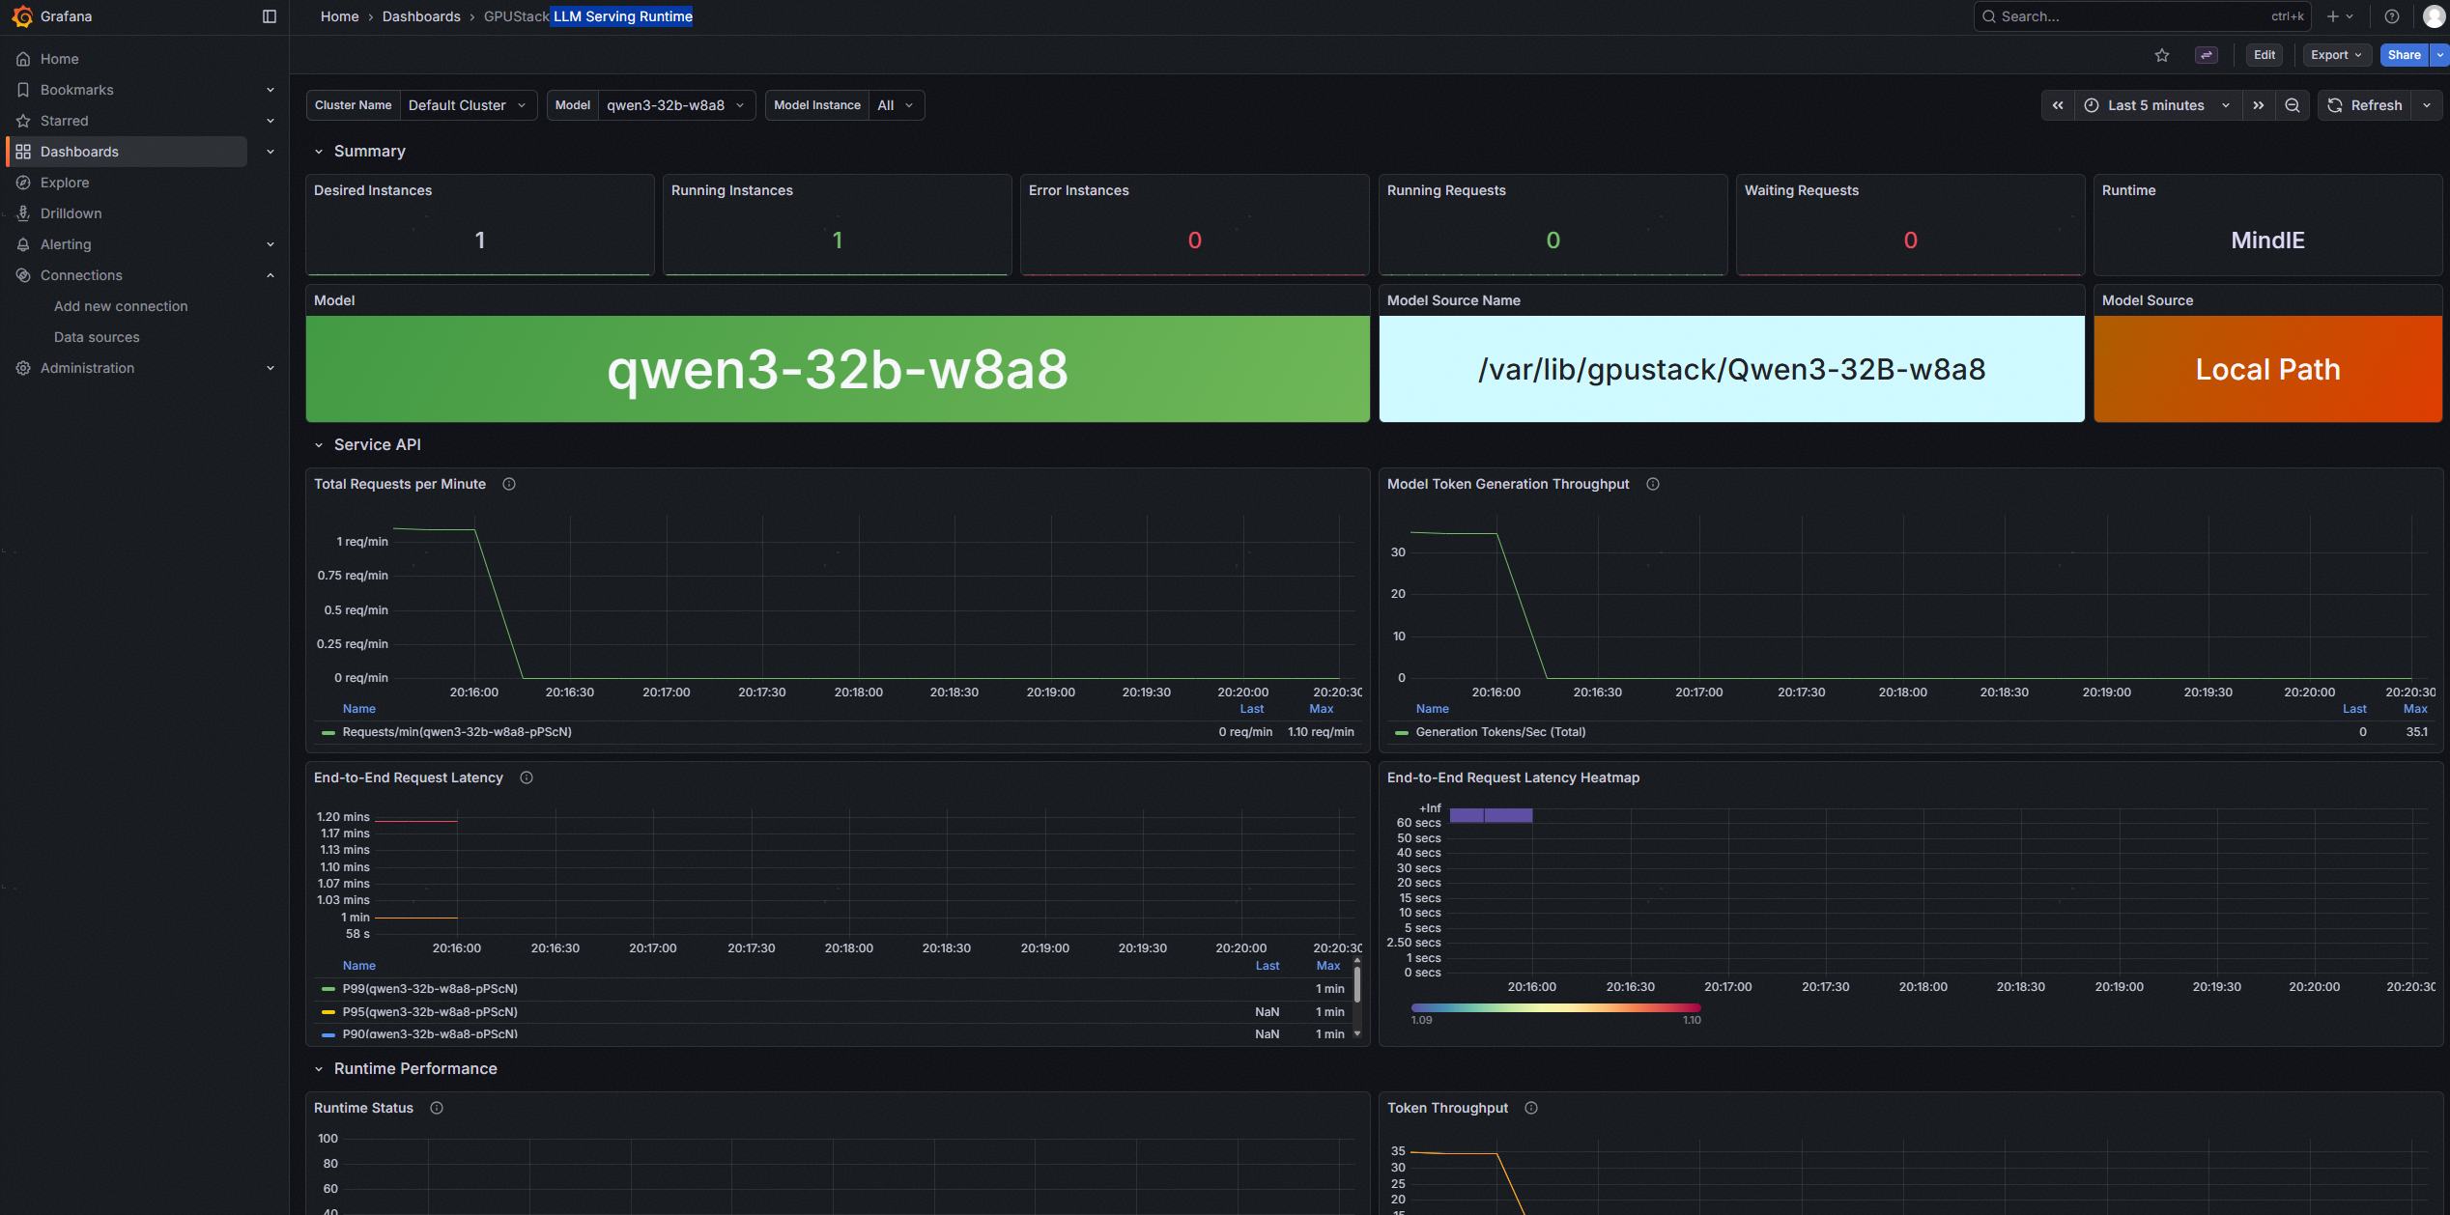2450x1215 pixels.
Task: Open Data sources under Connections
Action: 97,337
